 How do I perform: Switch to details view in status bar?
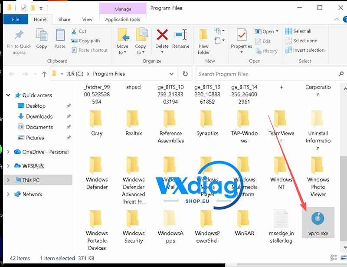(334, 258)
